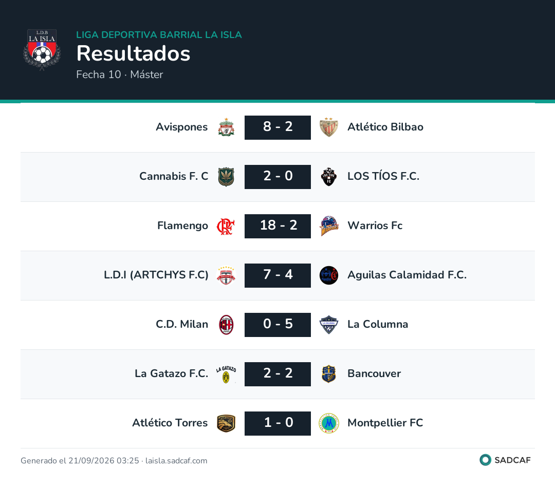Click the SADCAF ring logo icon
The width and height of the screenshot is (555, 487).
click(x=485, y=460)
